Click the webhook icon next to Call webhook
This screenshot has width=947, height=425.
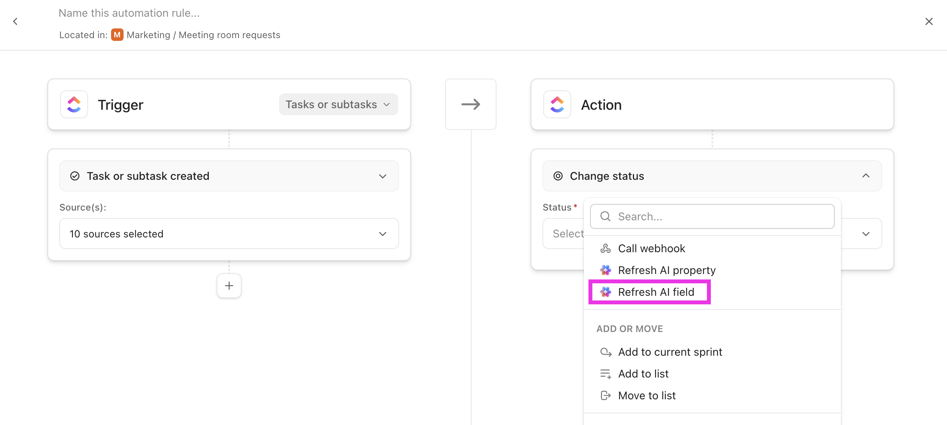click(x=605, y=248)
